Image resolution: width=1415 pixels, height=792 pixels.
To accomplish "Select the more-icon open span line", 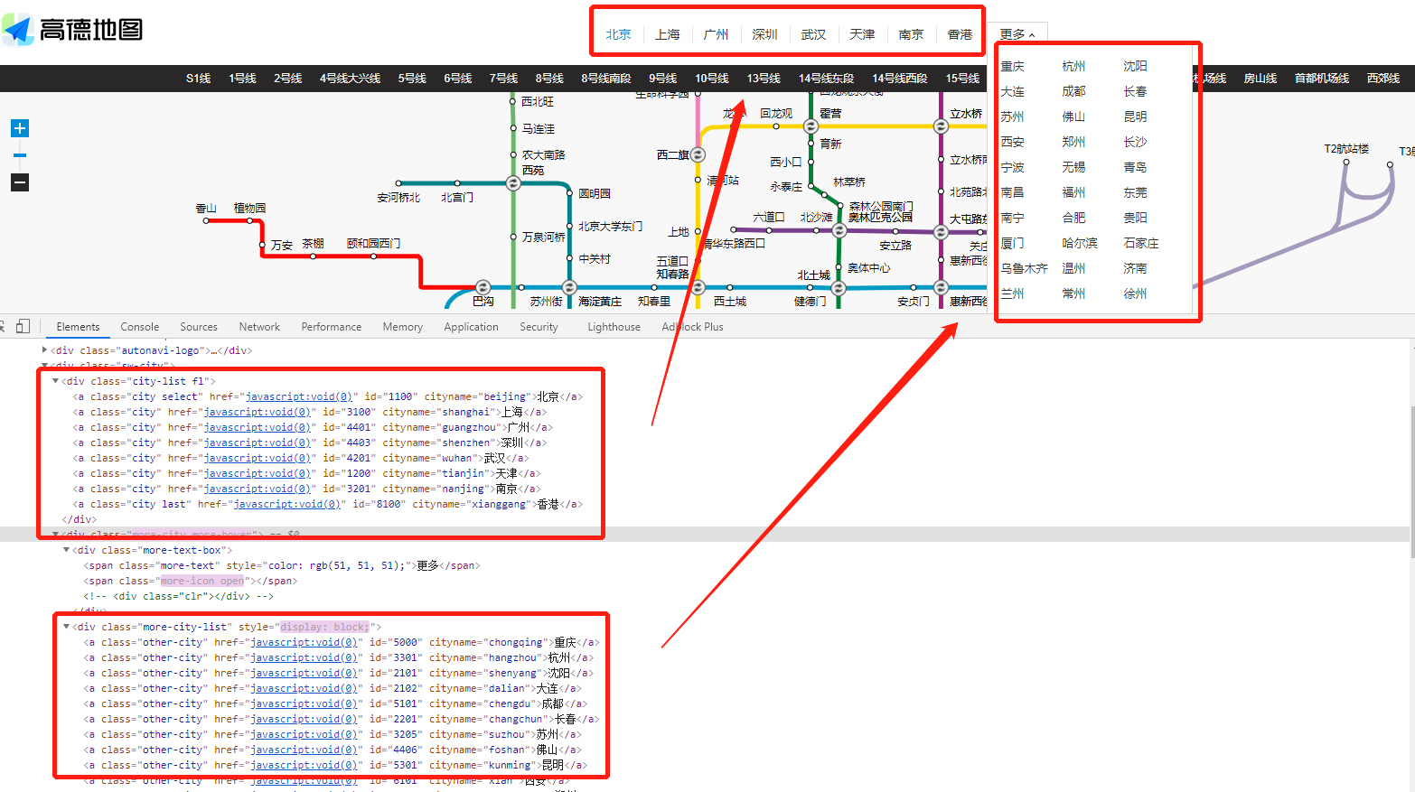I will click(x=190, y=581).
